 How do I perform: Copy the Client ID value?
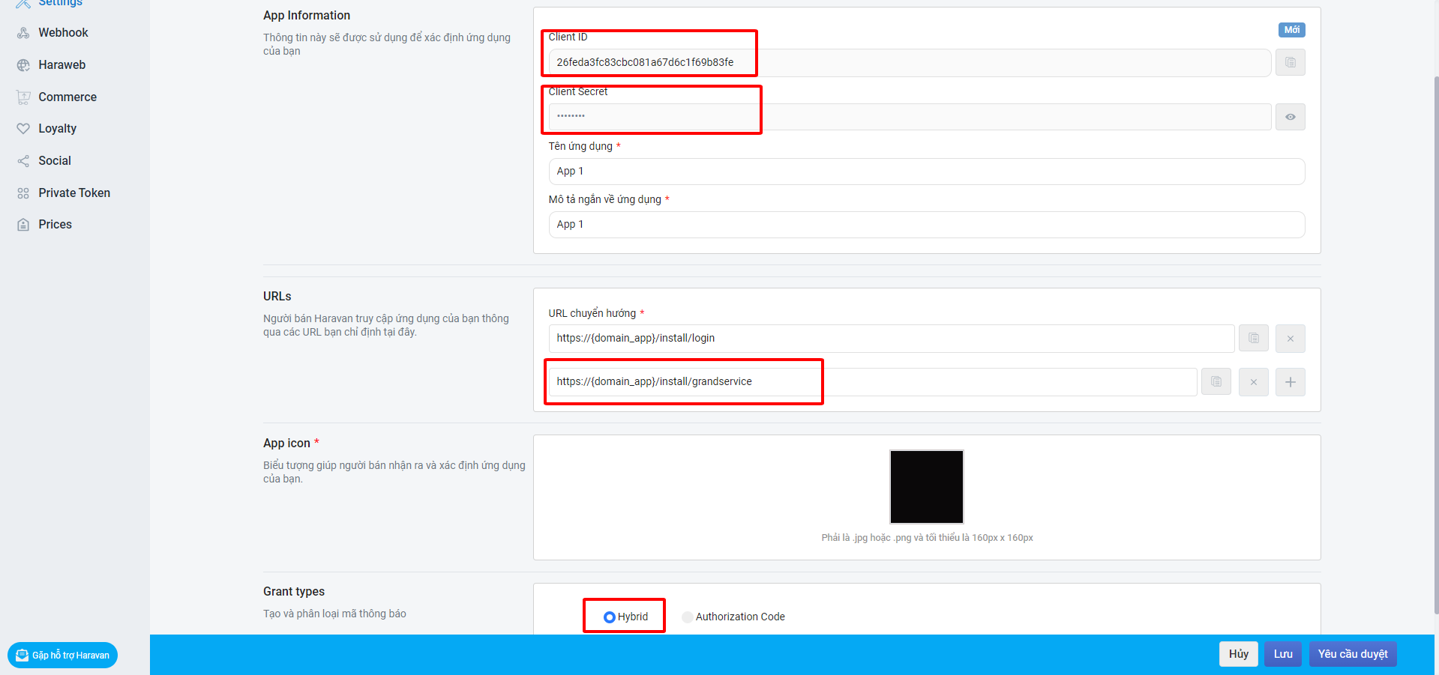point(1290,62)
